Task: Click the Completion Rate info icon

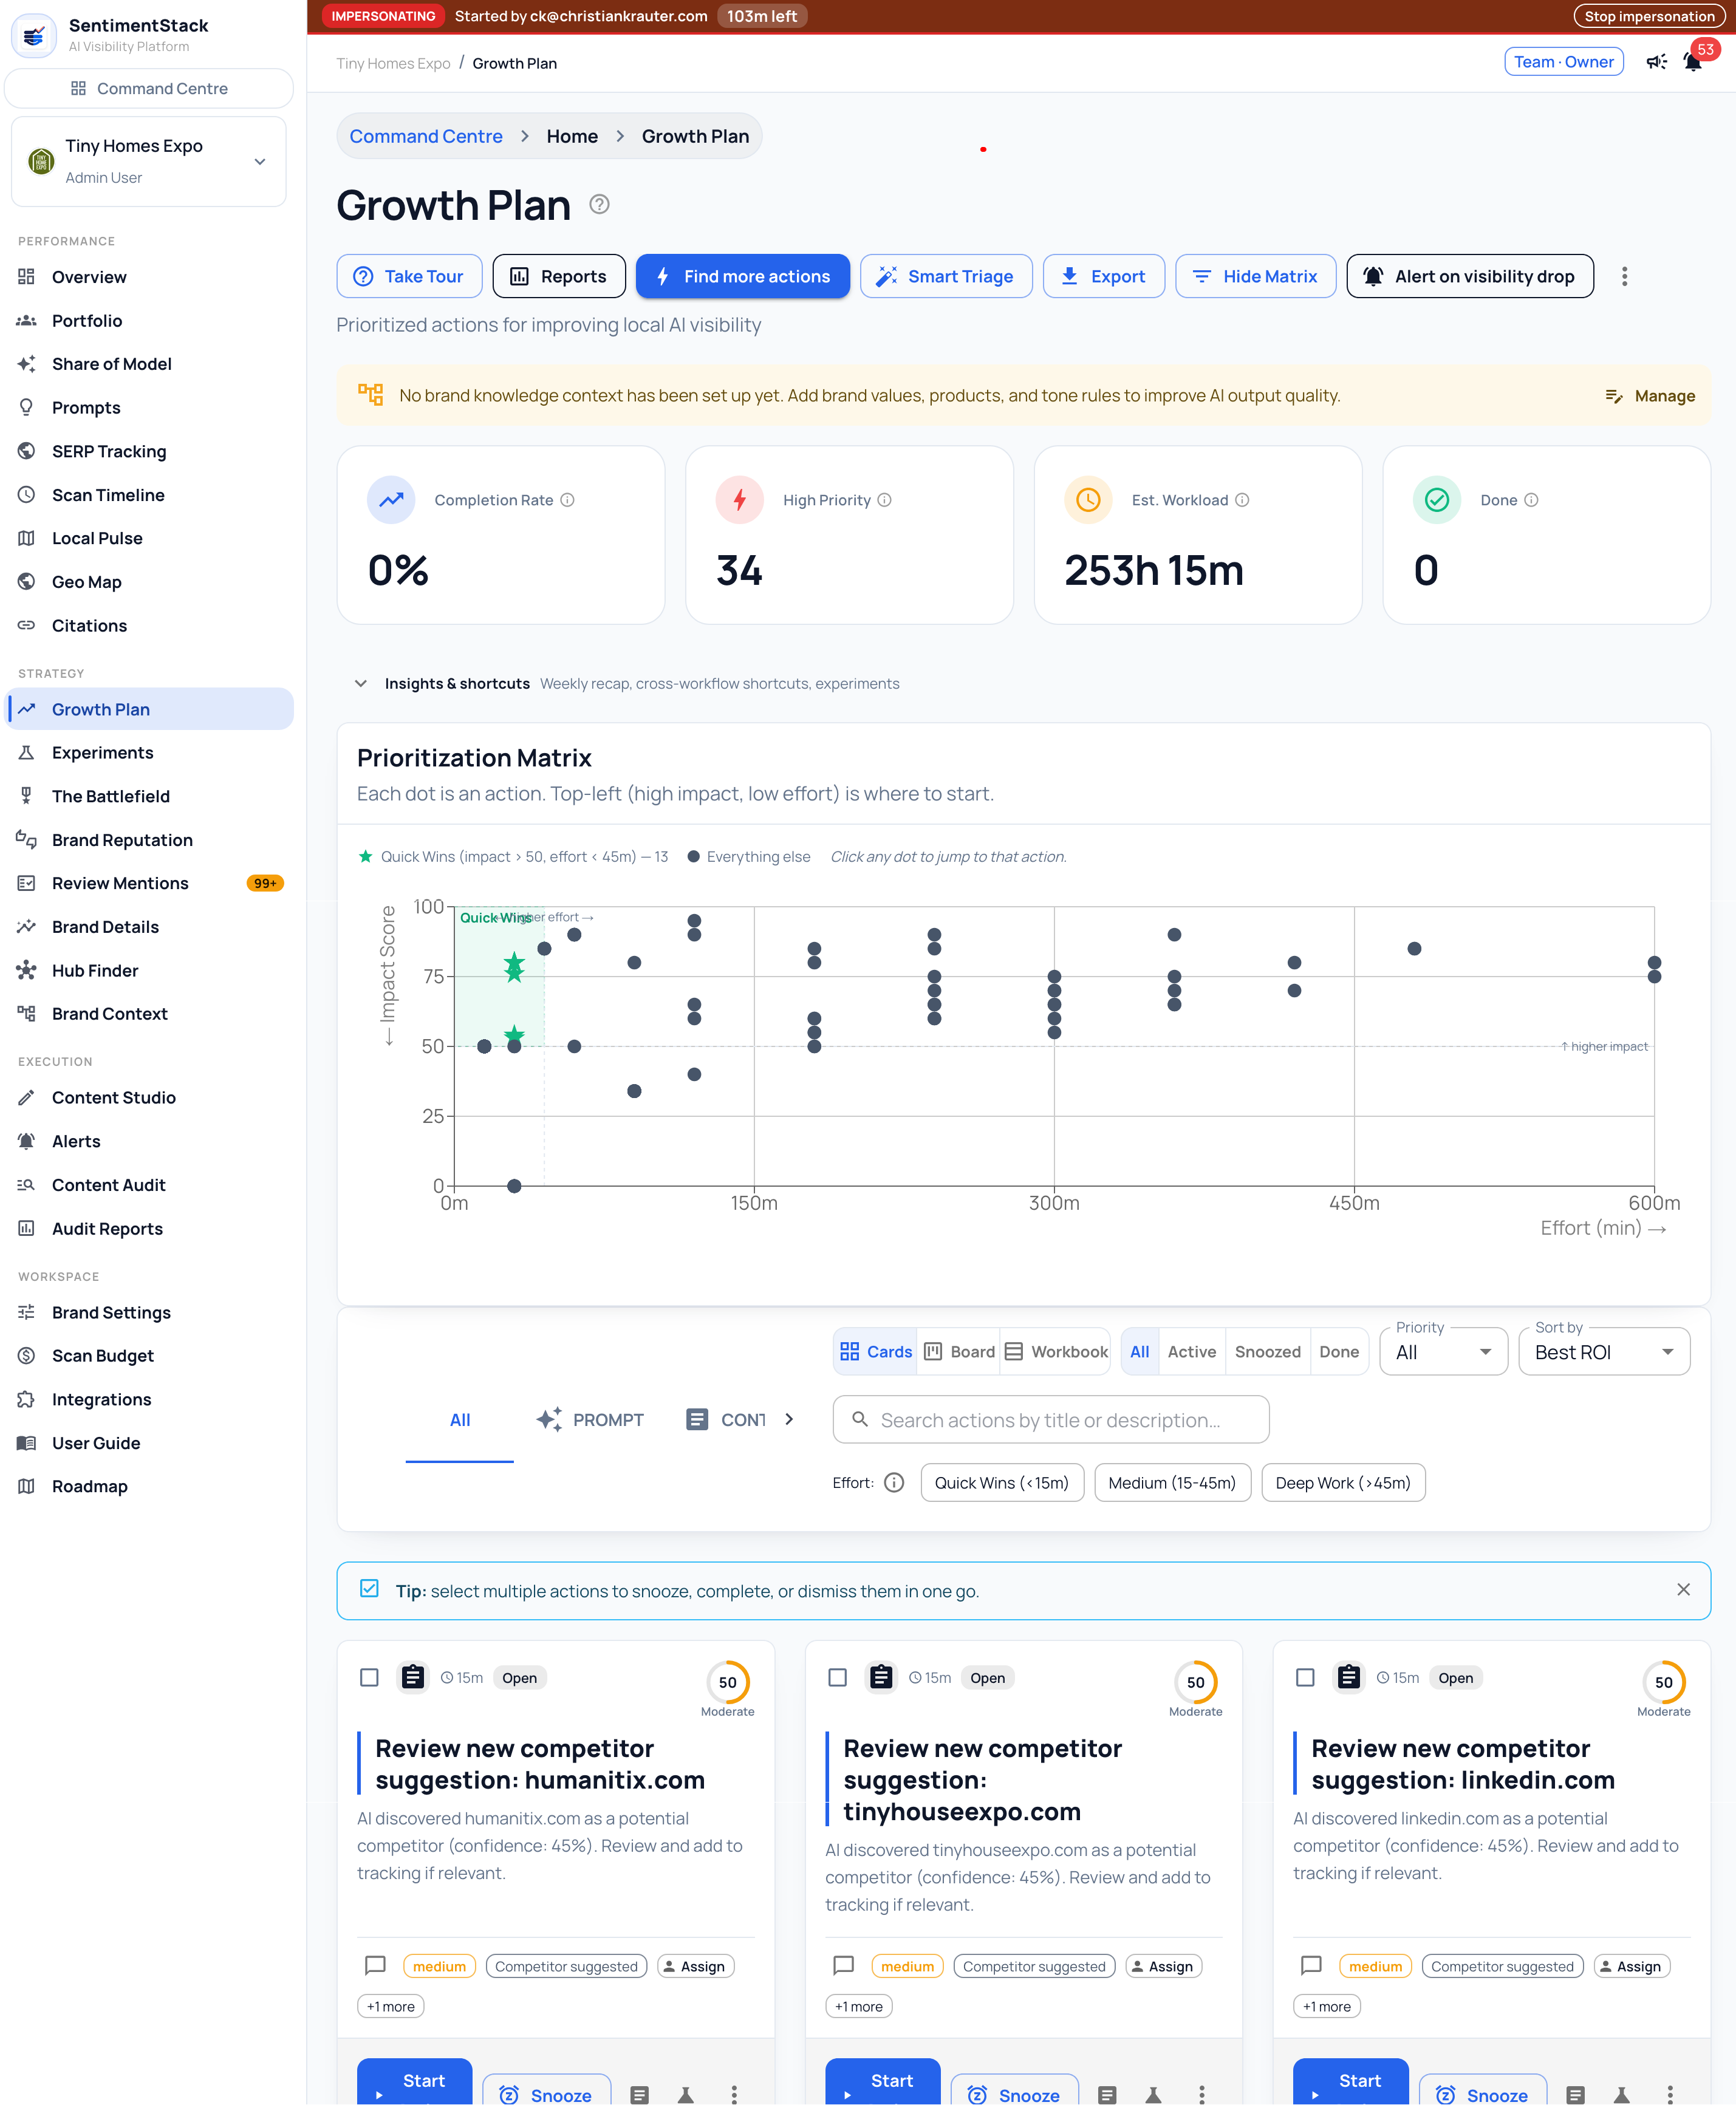Action: 567,500
